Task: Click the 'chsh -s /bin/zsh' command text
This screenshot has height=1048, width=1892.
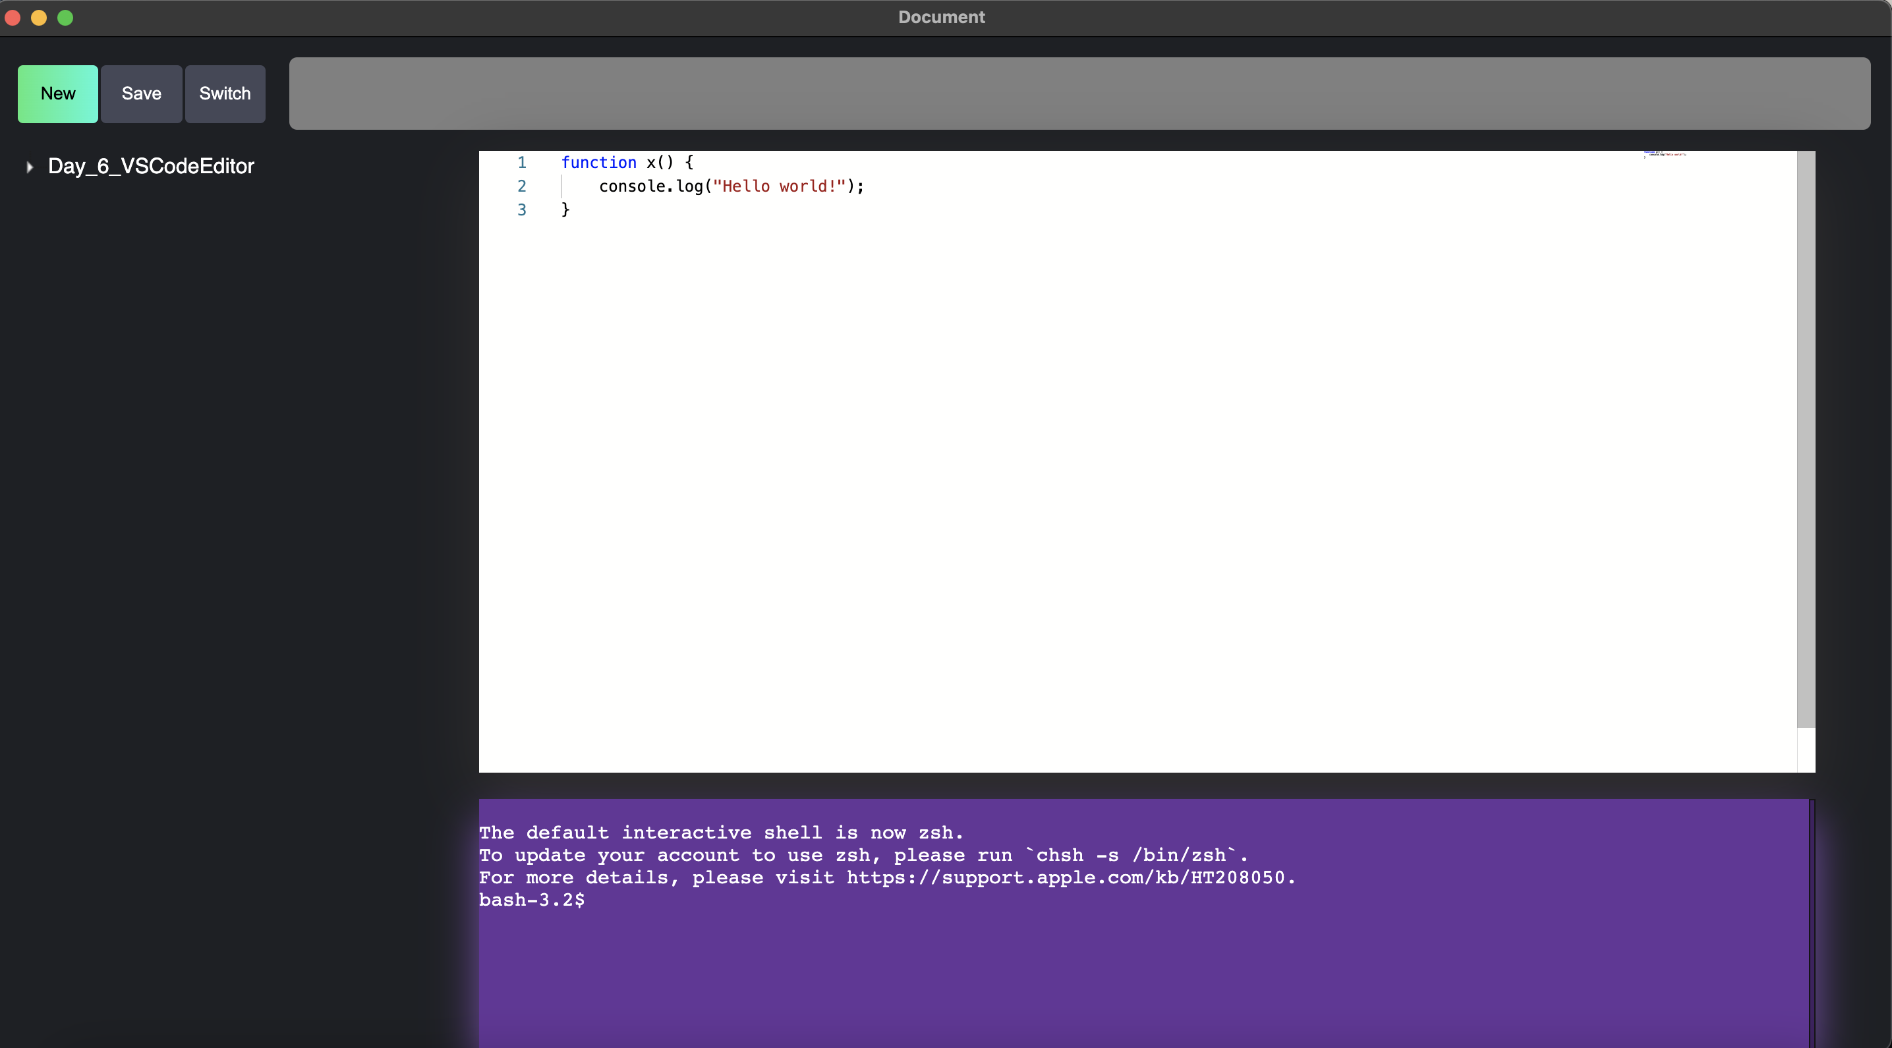Action: tap(1131, 856)
